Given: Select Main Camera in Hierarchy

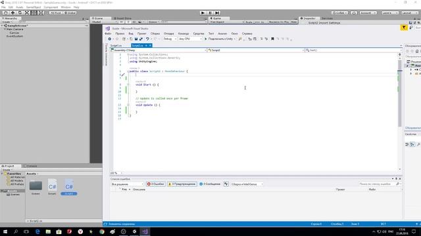Looking at the screenshot, I should [14, 29].
